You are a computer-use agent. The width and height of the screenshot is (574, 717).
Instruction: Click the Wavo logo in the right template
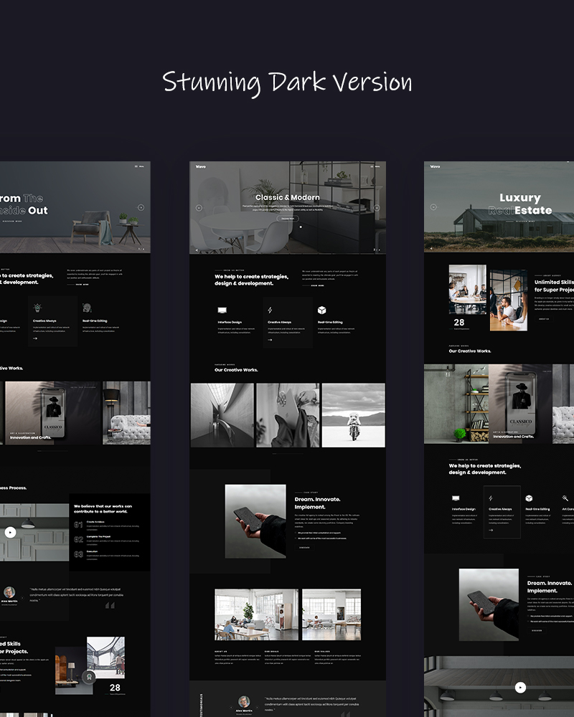coord(435,166)
